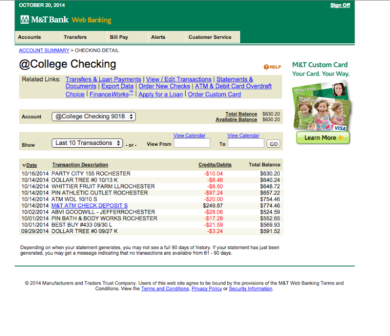
Task: Click the ATM WDL 10/10 S transaction
Action: click(74, 200)
